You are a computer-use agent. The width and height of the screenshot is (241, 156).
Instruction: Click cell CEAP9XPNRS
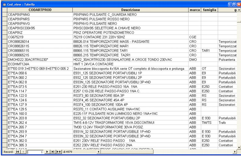coord(40,19)
